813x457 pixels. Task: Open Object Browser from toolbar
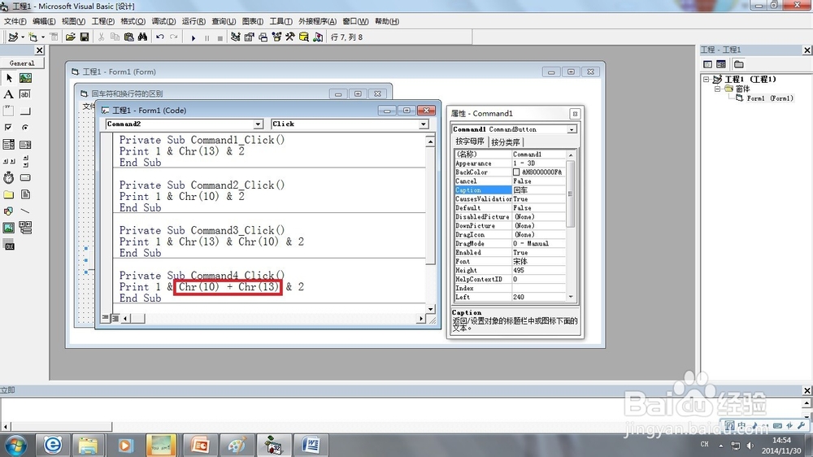pos(276,37)
